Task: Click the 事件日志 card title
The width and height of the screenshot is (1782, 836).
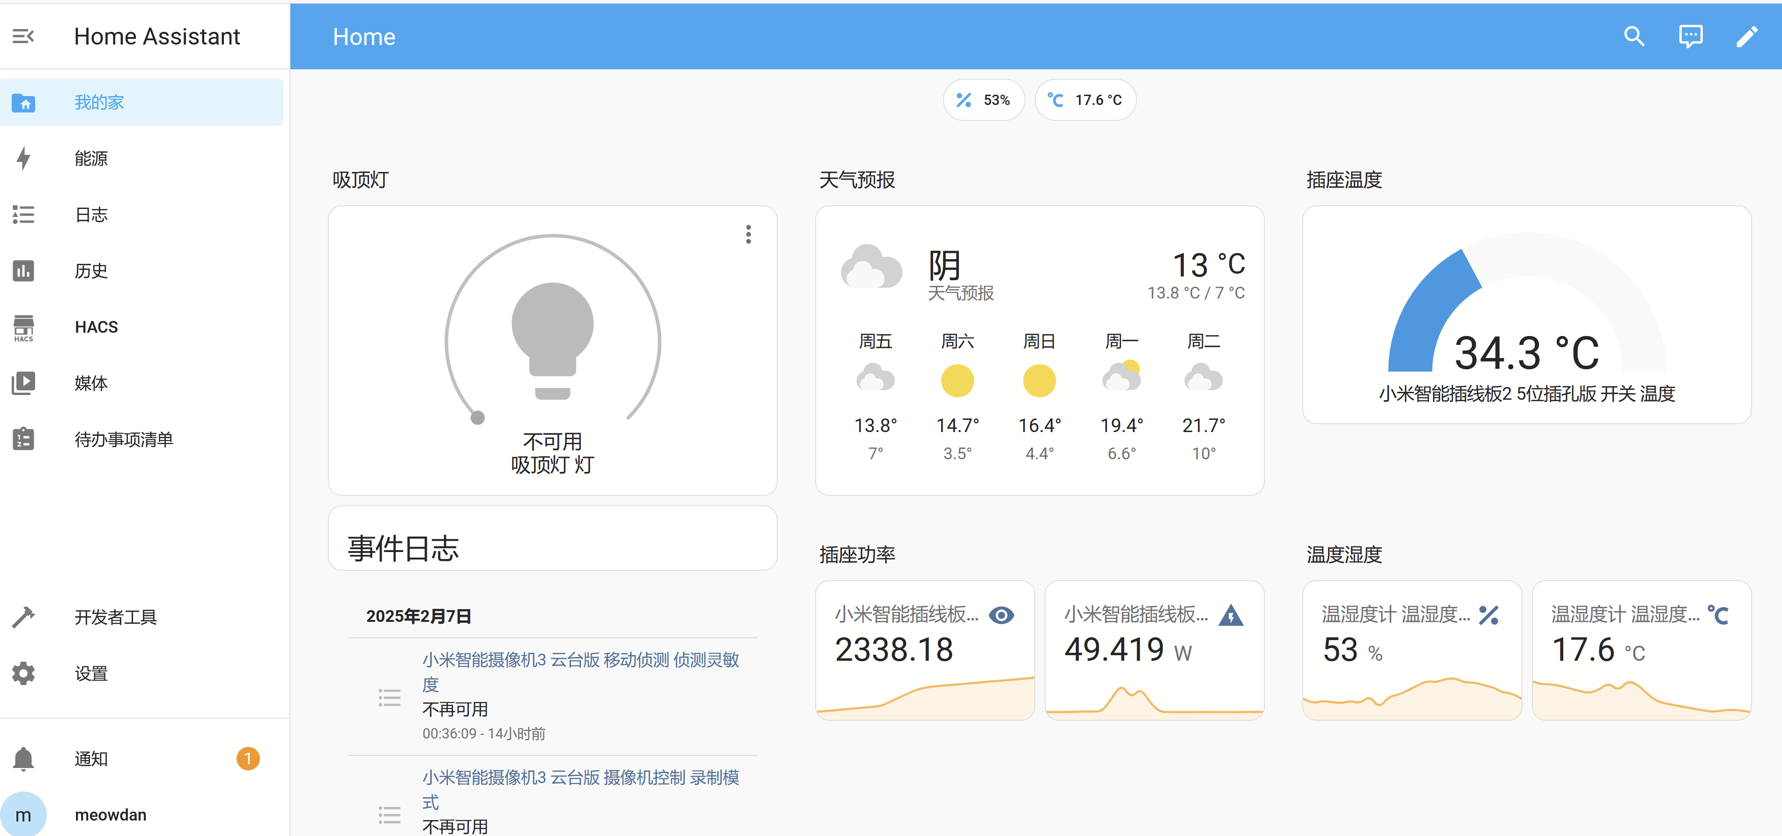Action: pos(403,548)
